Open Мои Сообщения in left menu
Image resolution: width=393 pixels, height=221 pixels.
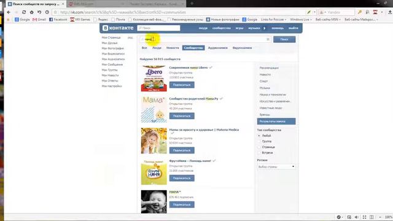(112, 64)
